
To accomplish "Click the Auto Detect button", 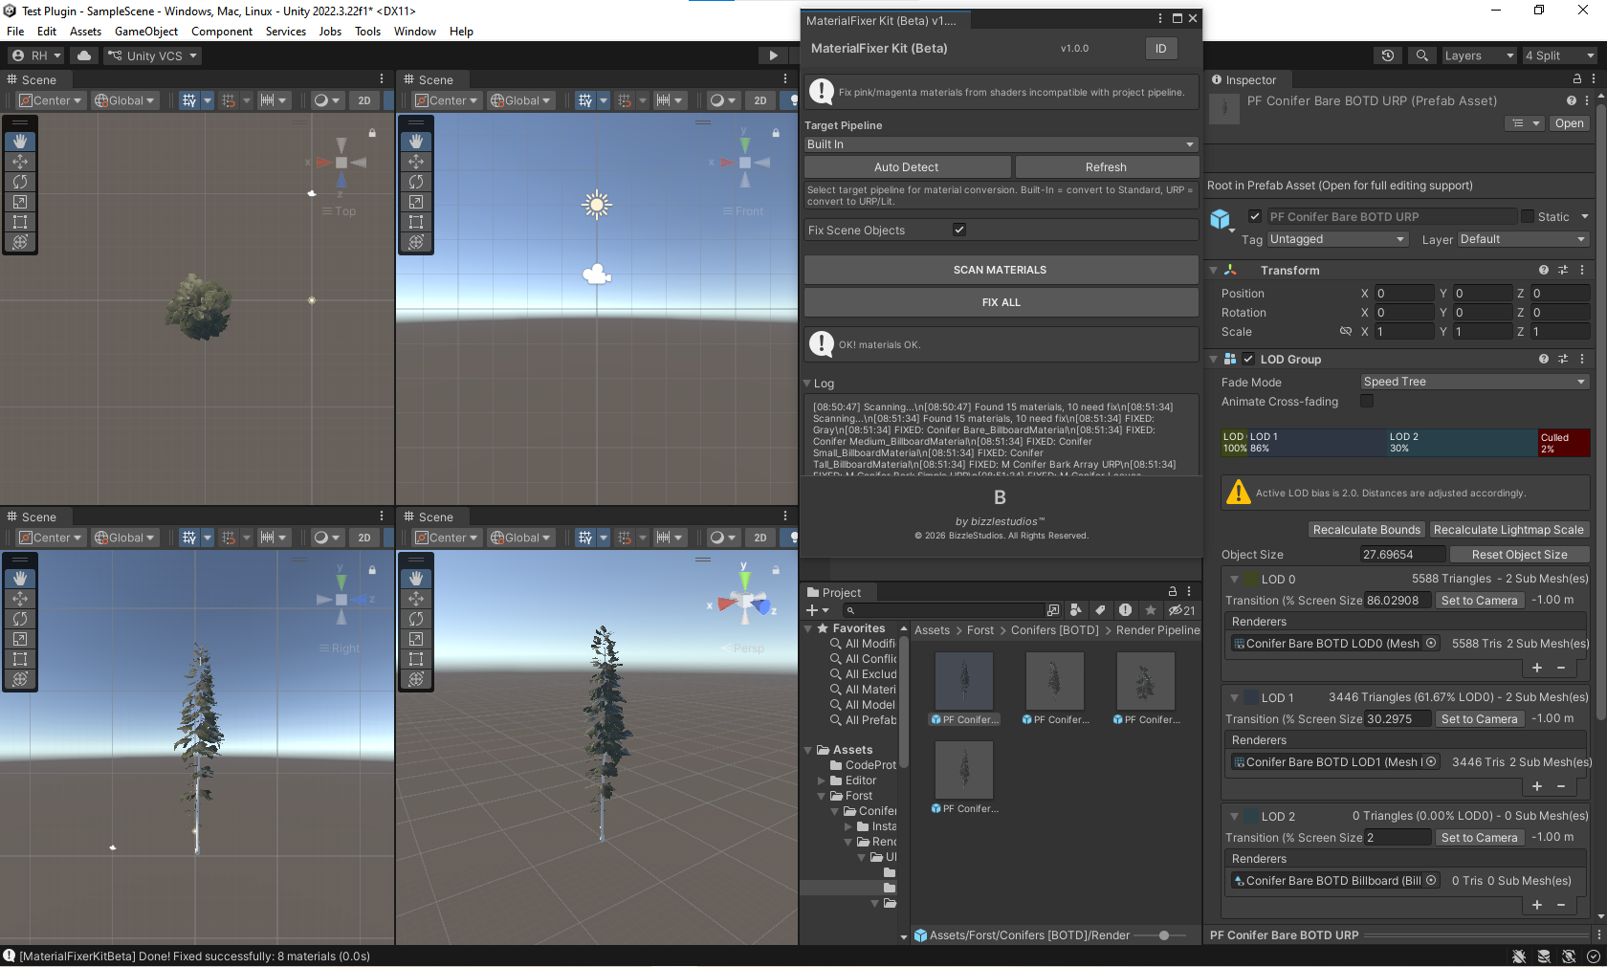I will pyautogui.click(x=907, y=167).
